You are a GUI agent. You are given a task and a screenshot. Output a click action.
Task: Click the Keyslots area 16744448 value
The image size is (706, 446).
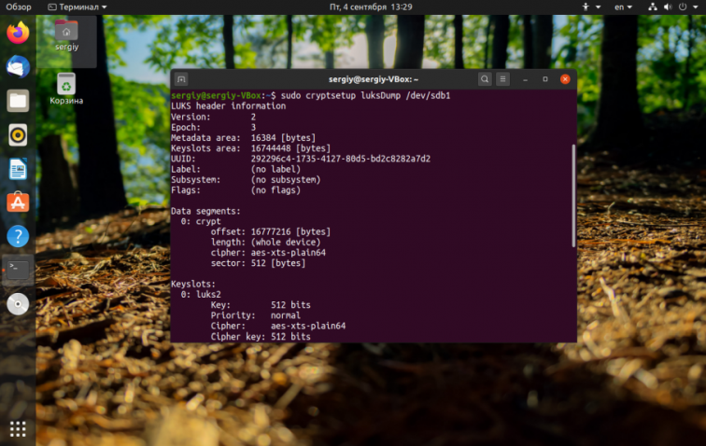click(x=271, y=148)
